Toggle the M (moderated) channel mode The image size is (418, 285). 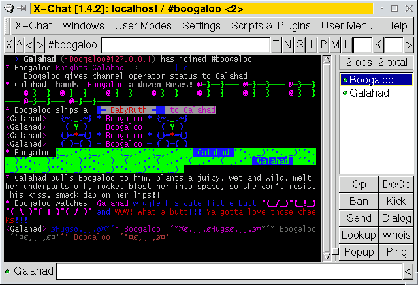[335, 45]
